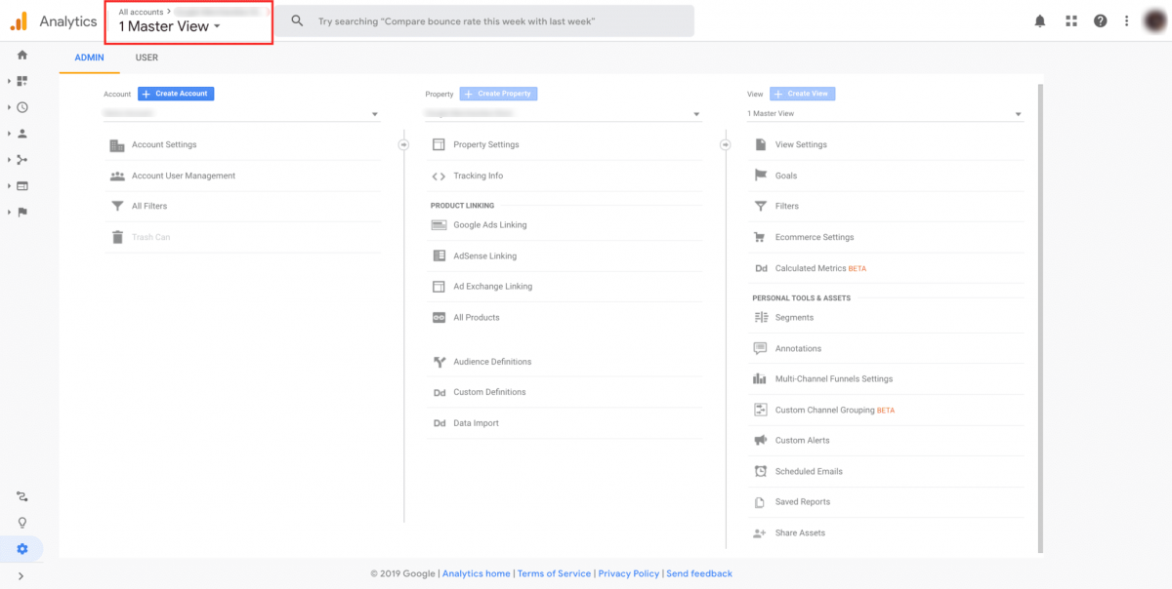Click the Create Property button
This screenshot has width=1172, height=589.
[498, 94]
